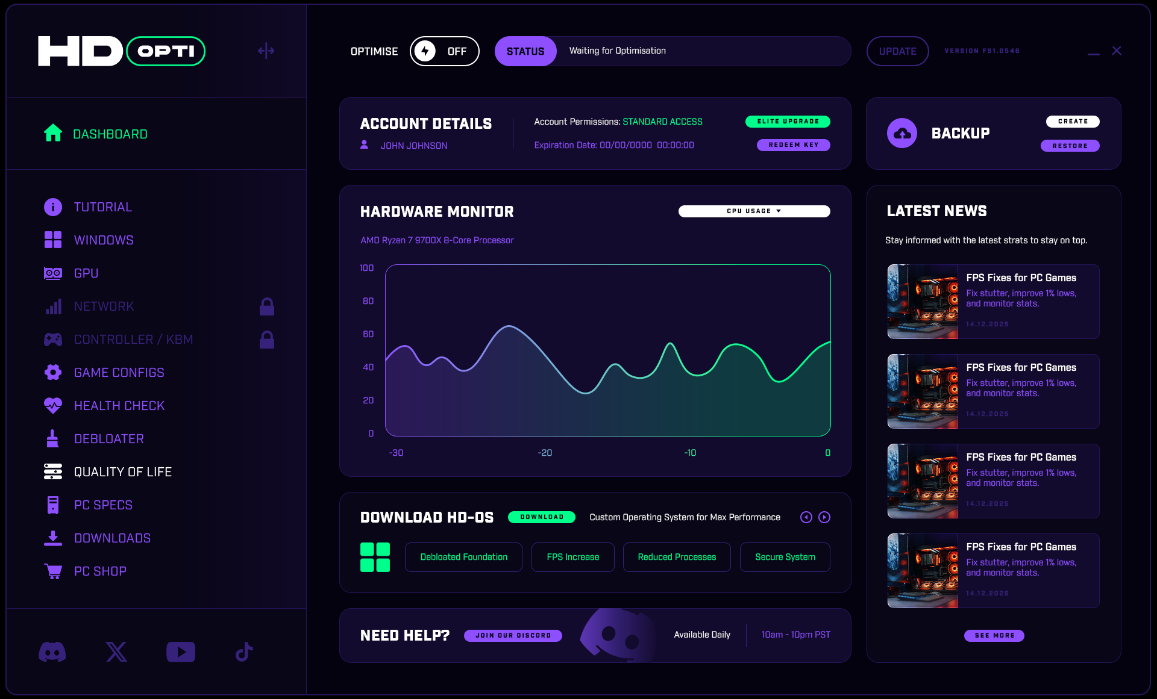This screenshot has width=1157, height=699.
Task: Click the Downloads arrow icon
Action: (52, 538)
